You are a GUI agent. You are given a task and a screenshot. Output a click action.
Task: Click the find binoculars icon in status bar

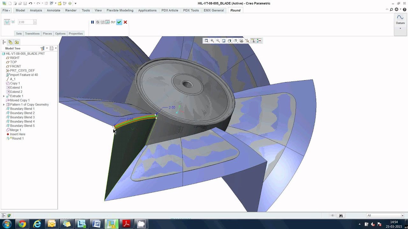[341, 215]
